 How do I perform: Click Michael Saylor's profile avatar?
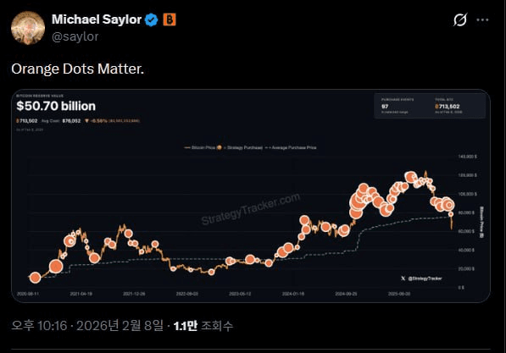tap(28, 28)
